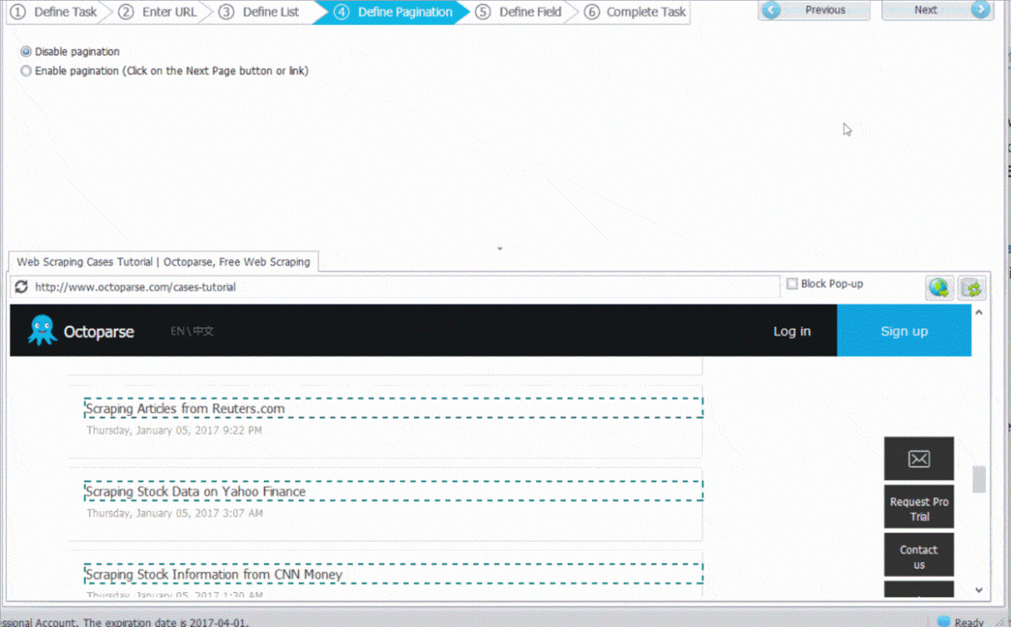Click the web page scrollbar up arrow
Image resolution: width=1011 pixels, height=627 pixels.
[979, 312]
